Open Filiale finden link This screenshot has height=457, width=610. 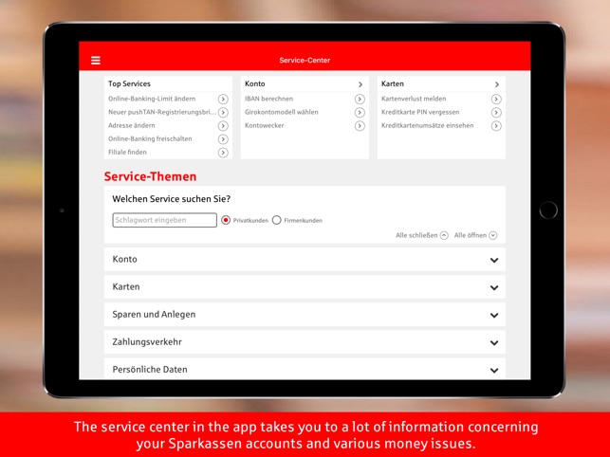127,152
